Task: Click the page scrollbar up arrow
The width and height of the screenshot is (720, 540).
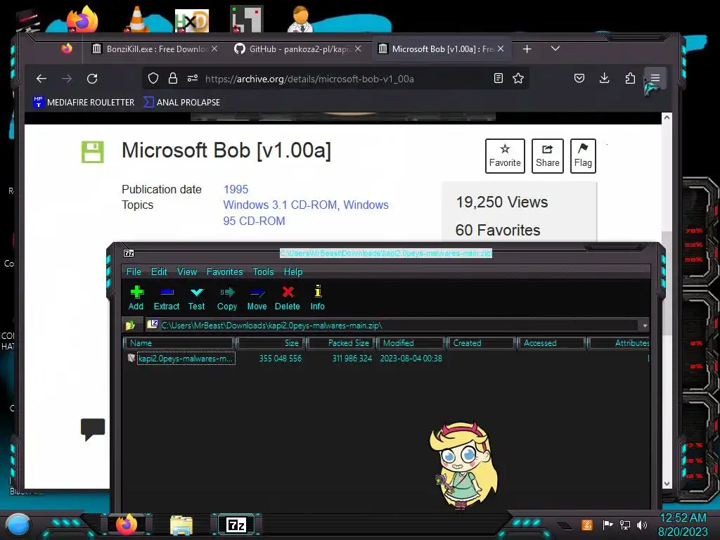Action: tap(667, 117)
